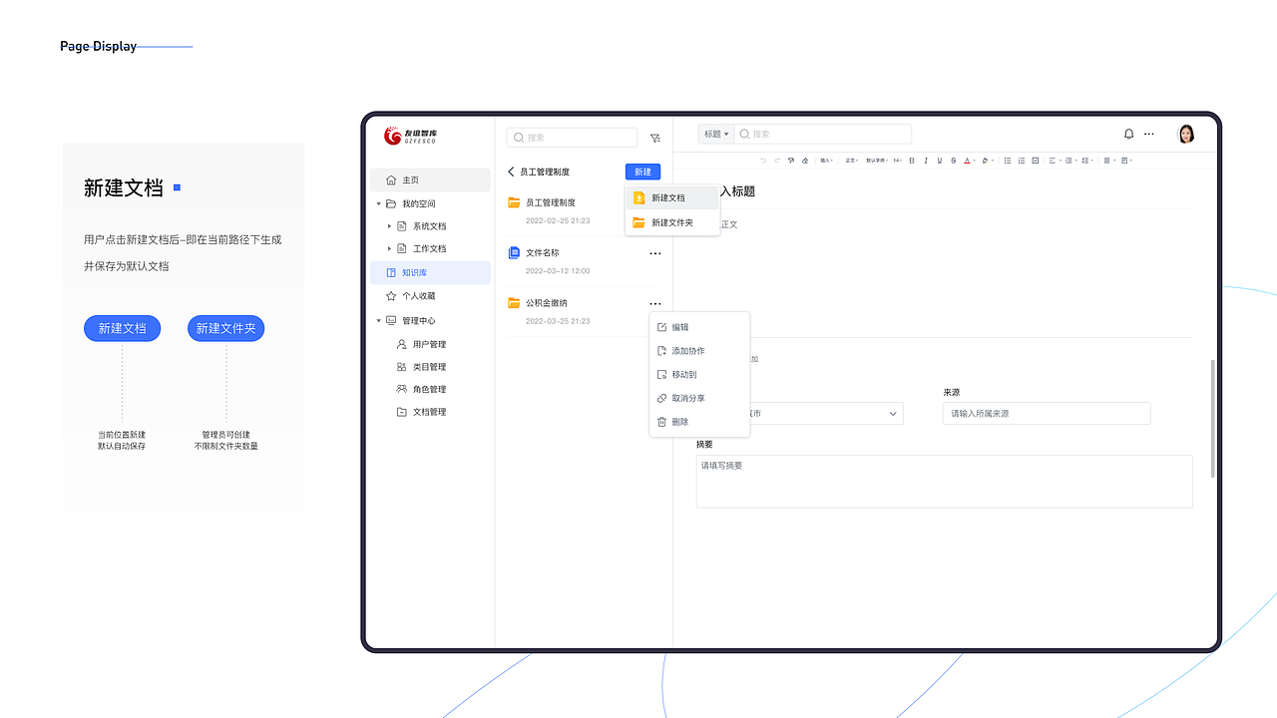
Task: Open the 默认字体 font dropdown
Action: [876, 161]
